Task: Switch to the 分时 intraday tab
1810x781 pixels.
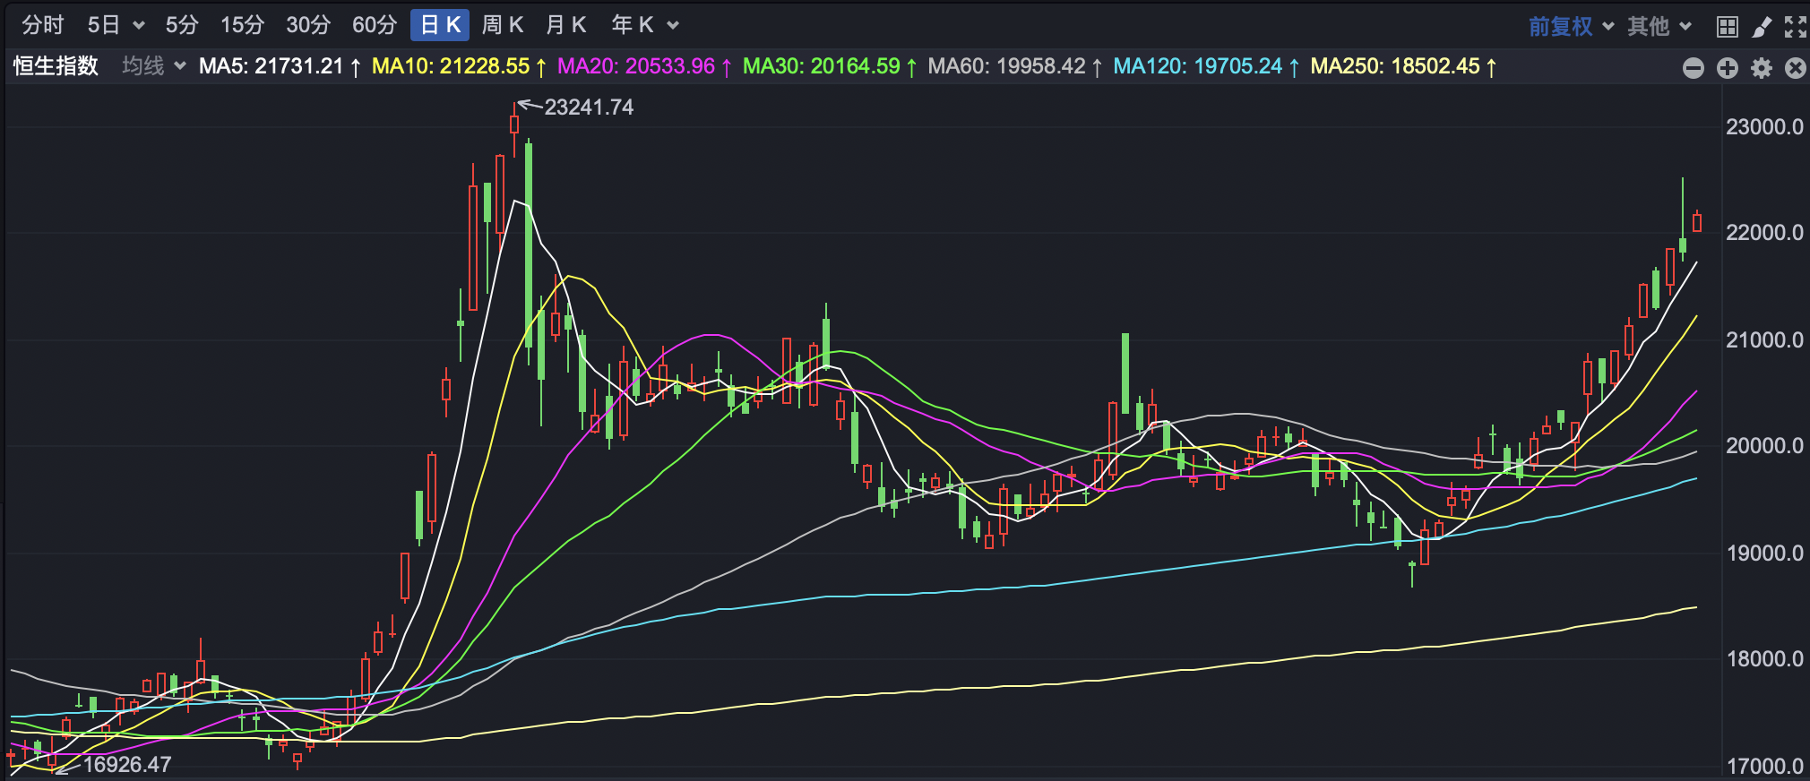Action: tap(42, 25)
